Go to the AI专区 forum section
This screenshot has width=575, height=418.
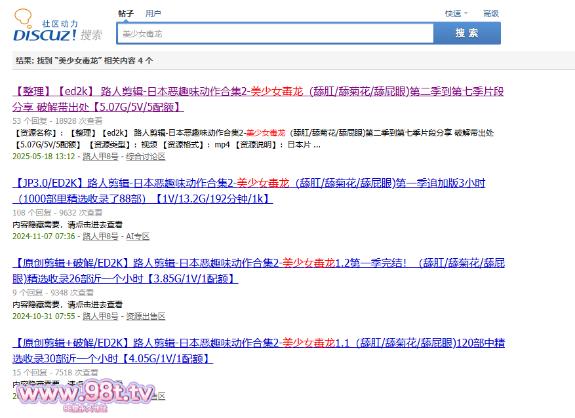click(138, 236)
